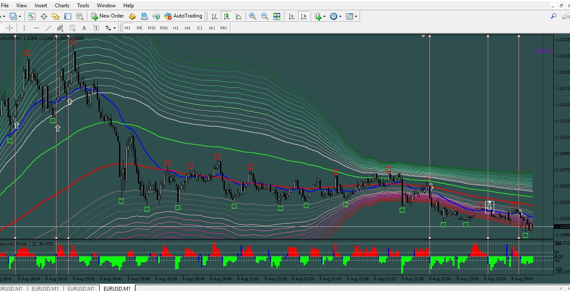Screen dimensions: 570x291
Task: Select the Crosshair tool
Action: click(9, 28)
